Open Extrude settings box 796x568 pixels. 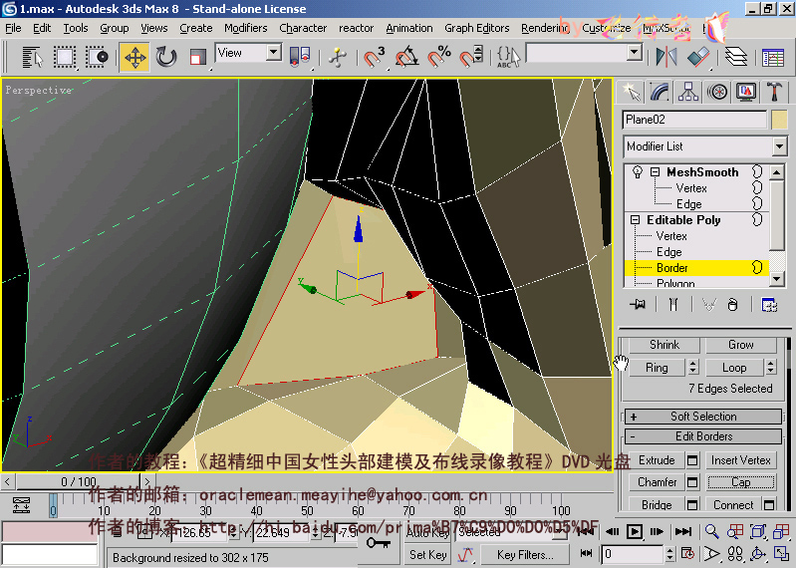point(692,461)
